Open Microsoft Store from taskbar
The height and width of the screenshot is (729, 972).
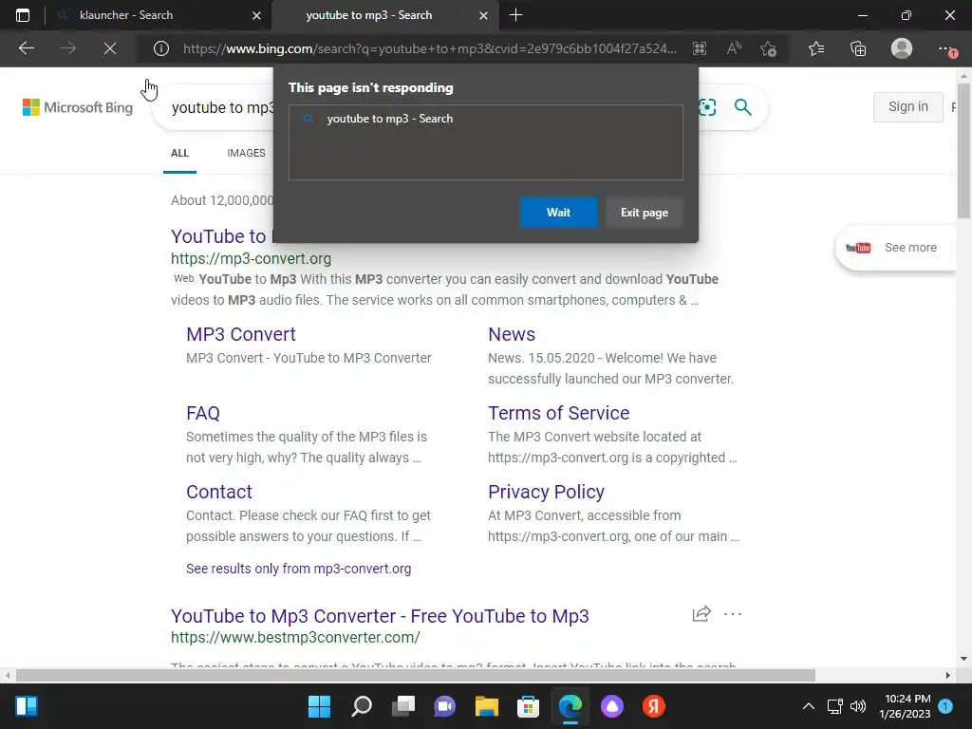point(528,706)
